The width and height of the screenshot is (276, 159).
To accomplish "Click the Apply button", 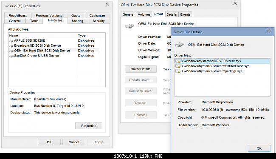I will coord(99,142).
